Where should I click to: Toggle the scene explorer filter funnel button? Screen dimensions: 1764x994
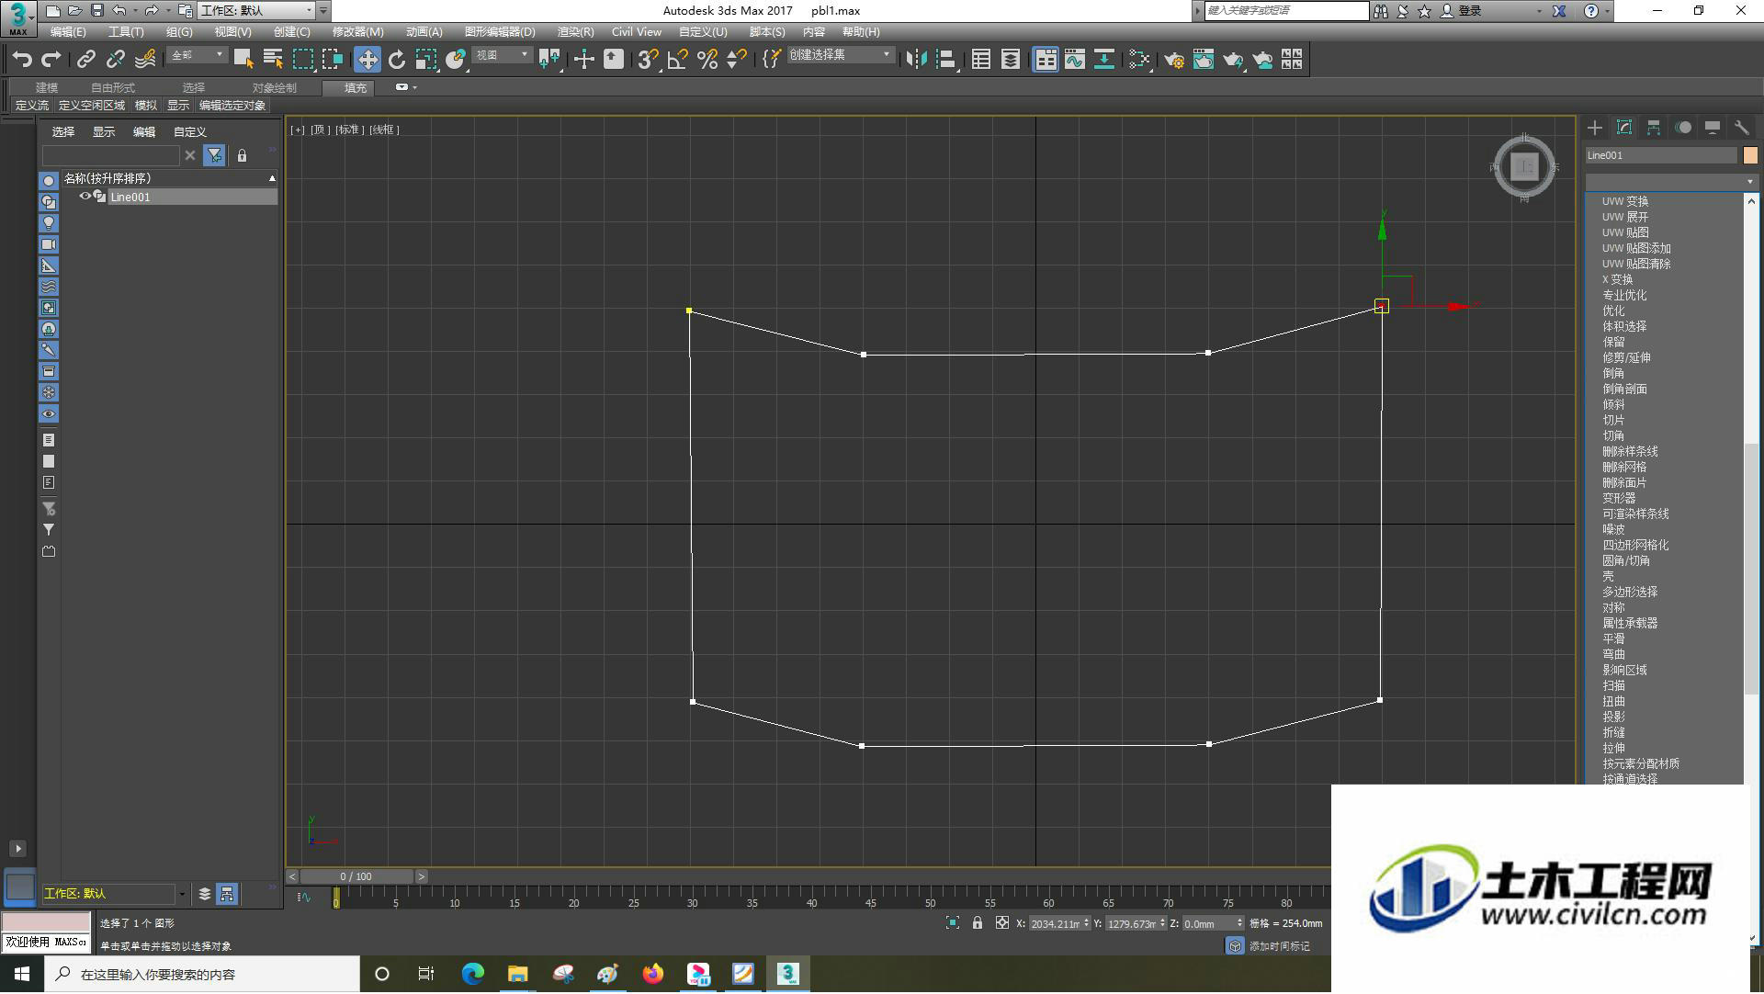[214, 156]
